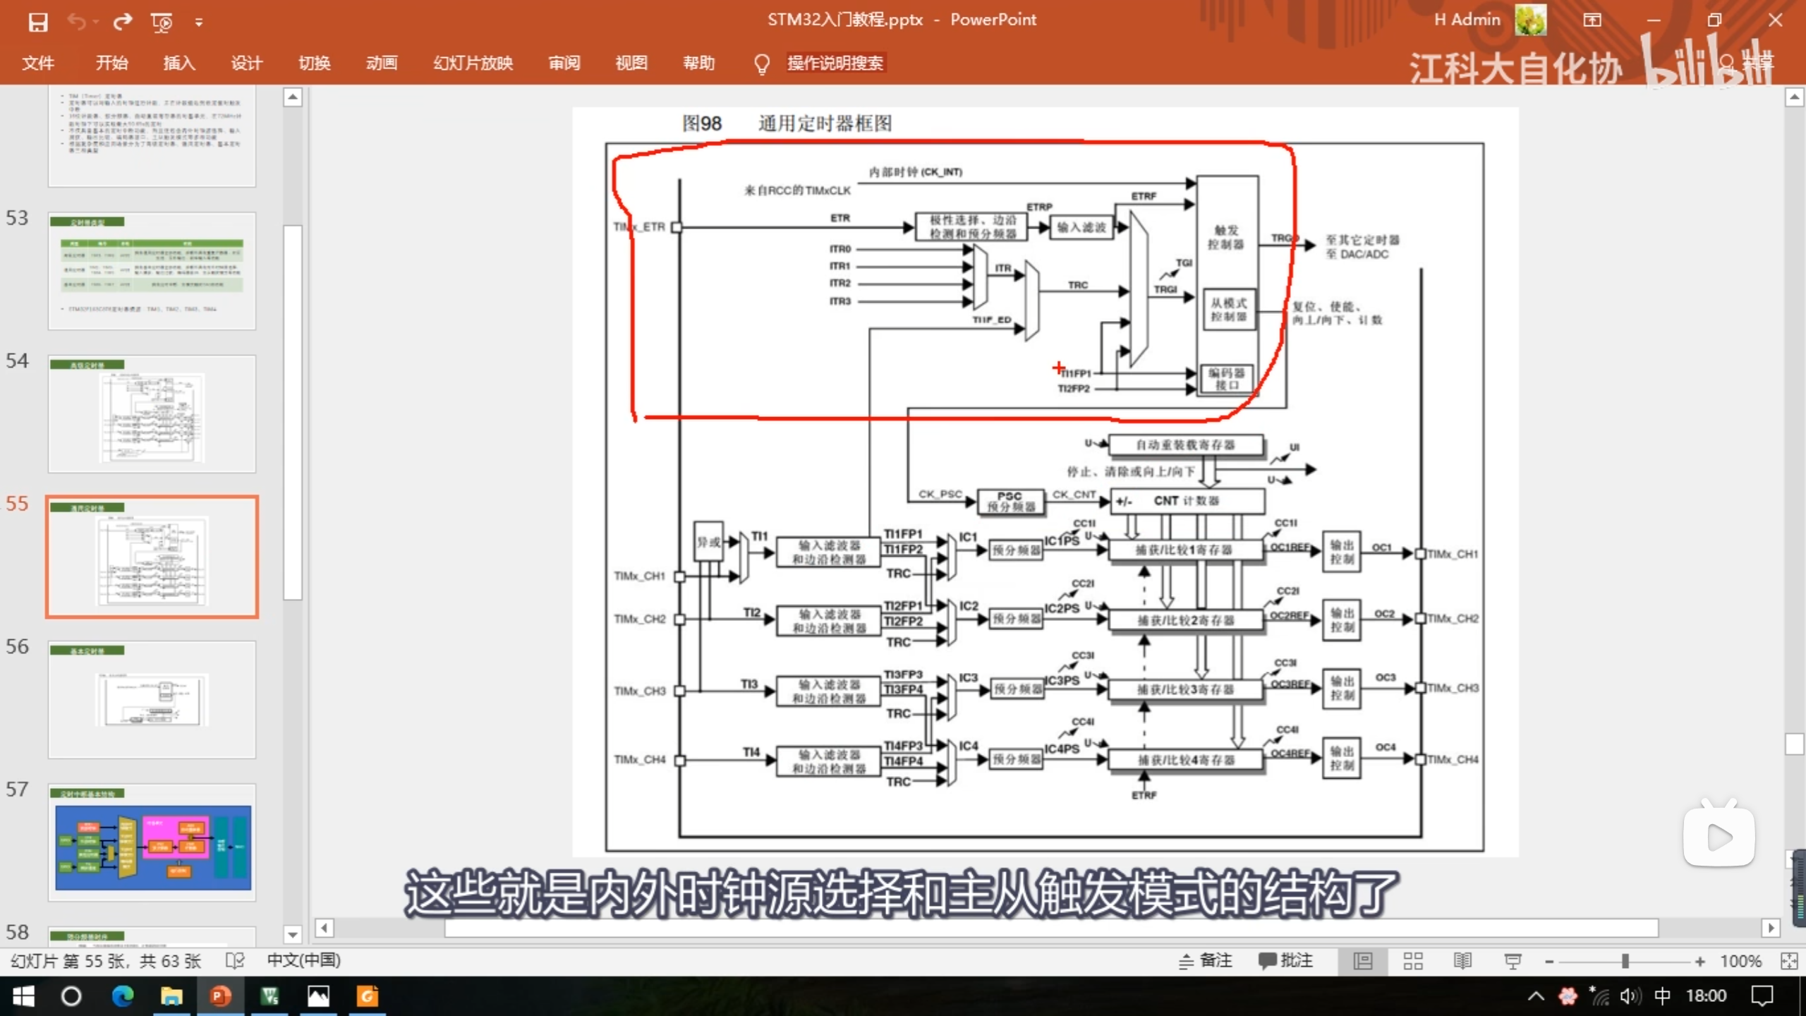Click the zoom slider handle
This screenshot has width=1806, height=1016.
[x=1625, y=960]
